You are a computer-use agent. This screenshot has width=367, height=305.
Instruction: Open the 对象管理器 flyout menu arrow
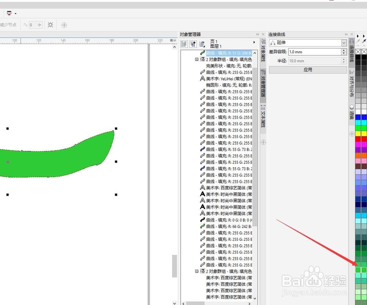point(254,42)
